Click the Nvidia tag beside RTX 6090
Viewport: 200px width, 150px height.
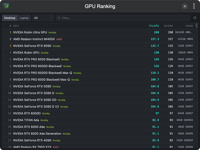pyautogui.click(x=56, y=46)
